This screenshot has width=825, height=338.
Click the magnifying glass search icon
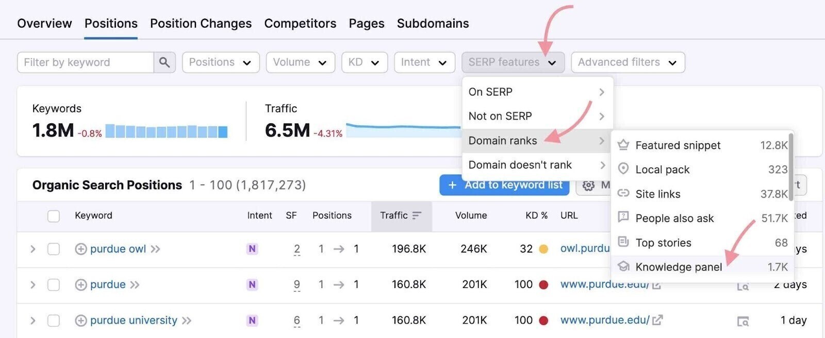click(x=164, y=62)
